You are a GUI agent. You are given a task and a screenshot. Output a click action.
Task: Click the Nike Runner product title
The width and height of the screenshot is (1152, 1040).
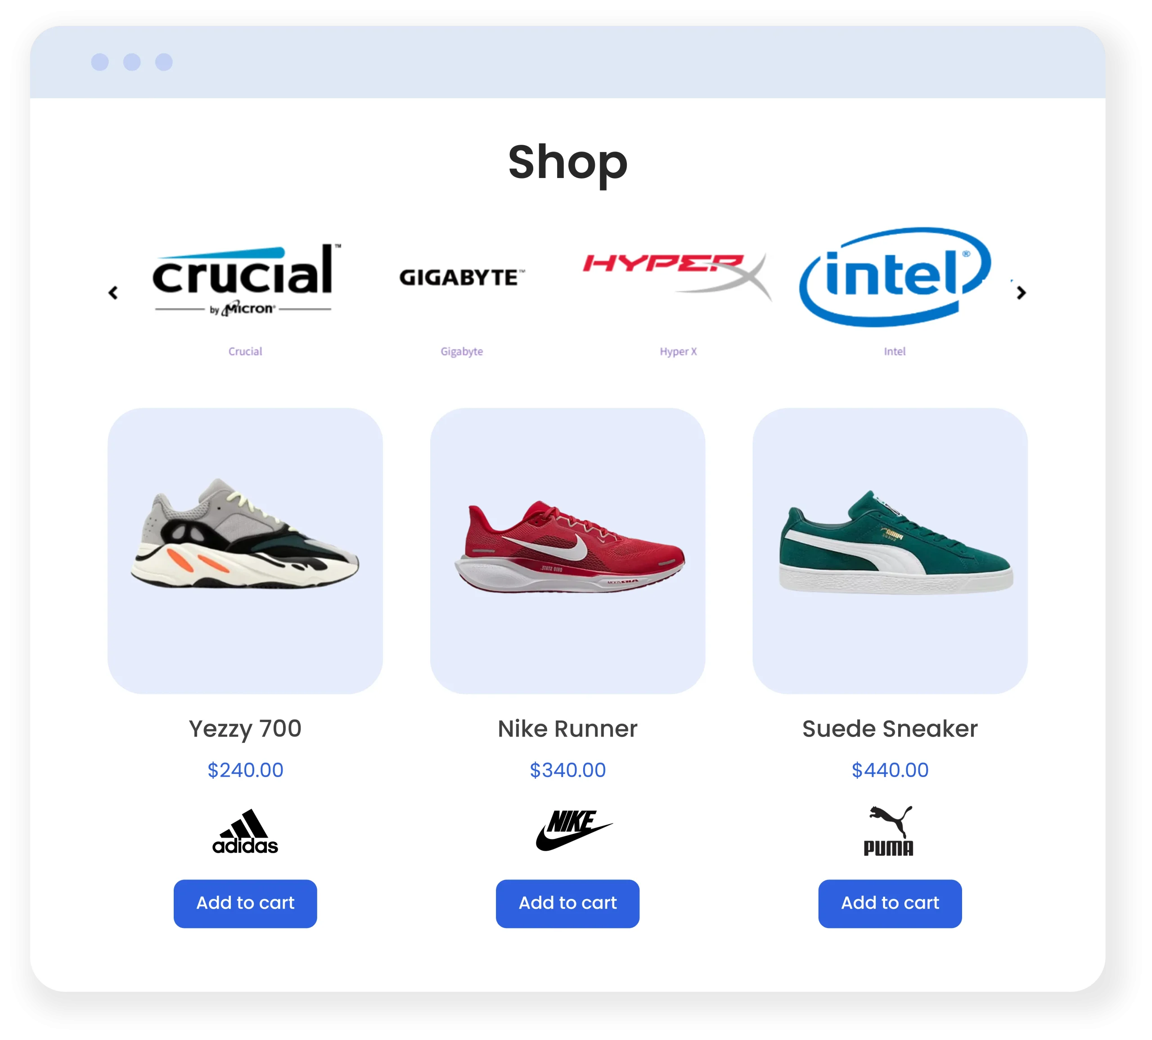coord(567,729)
